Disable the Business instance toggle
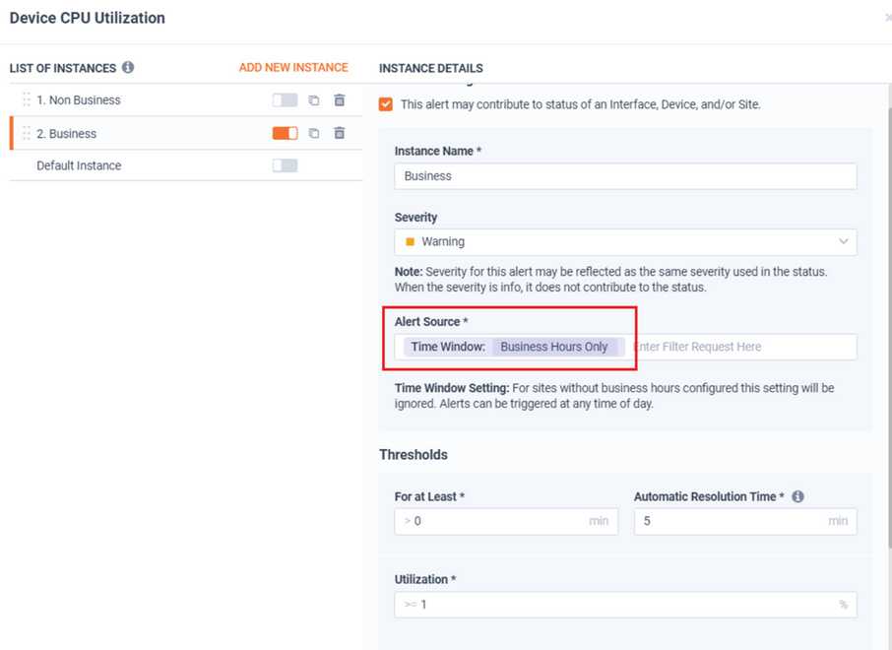This screenshot has width=892, height=650. tap(285, 133)
